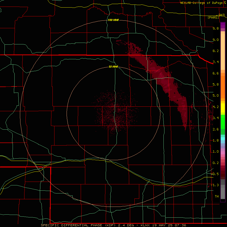
Task: Click SPECIFIC DIFFERENTIAL PHASE (KDP) caption text
Action: (78, 225)
